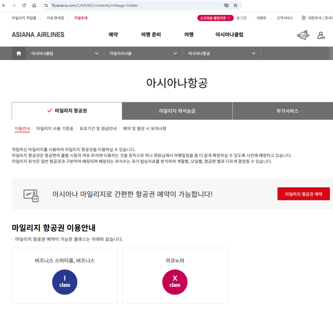Open the 기업우대 link
The width and height of the screenshot is (333, 311).
(x=81, y=18)
